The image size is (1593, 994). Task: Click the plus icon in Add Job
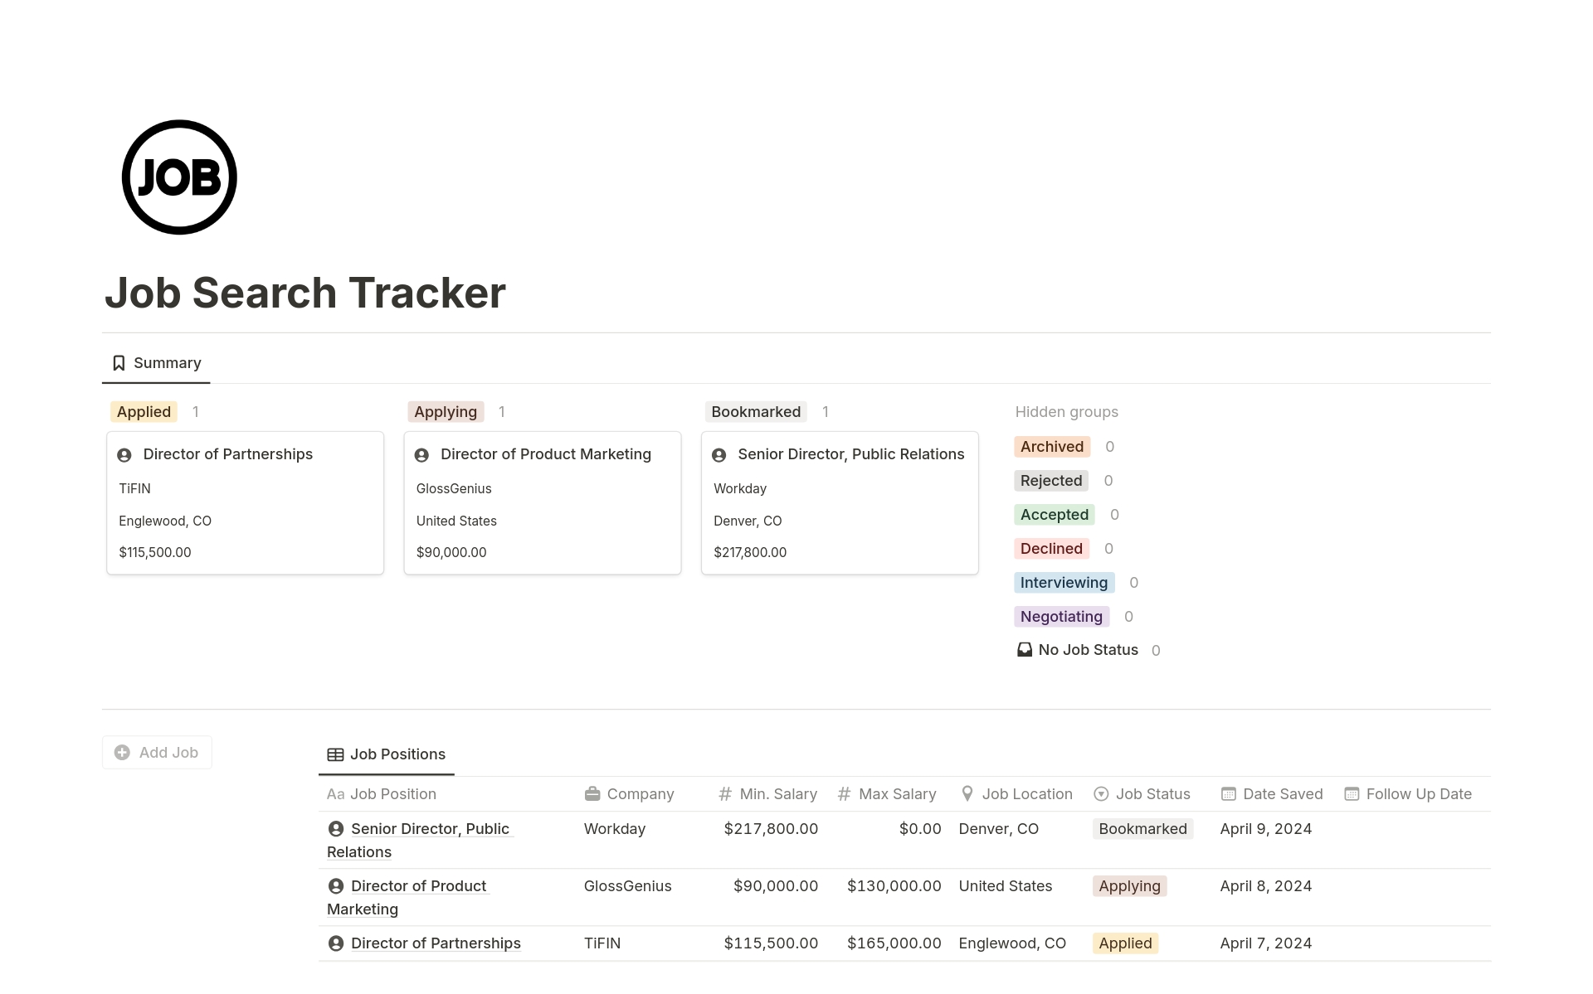[x=122, y=753]
